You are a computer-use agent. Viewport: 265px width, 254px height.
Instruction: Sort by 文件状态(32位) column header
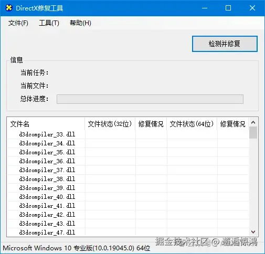[x=110, y=124]
